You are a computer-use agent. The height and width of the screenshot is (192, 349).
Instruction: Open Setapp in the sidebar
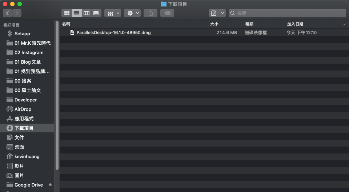coord(22,33)
